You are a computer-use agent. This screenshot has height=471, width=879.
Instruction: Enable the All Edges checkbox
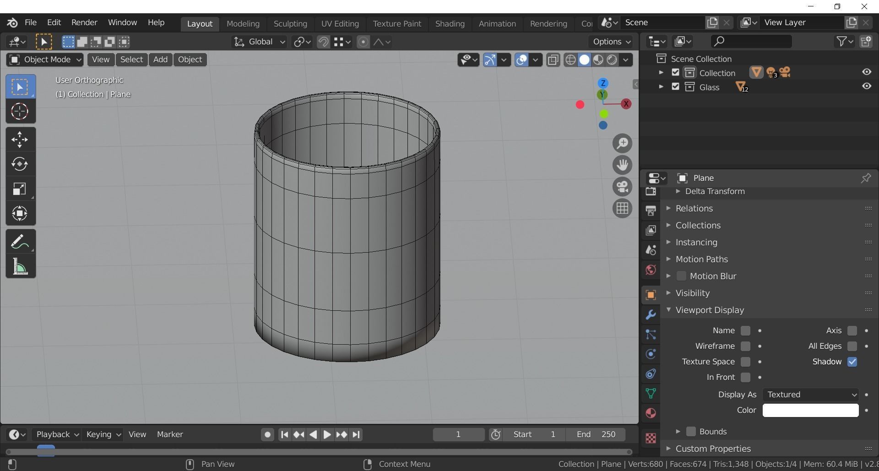pyautogui.click(x=852, y=346)
